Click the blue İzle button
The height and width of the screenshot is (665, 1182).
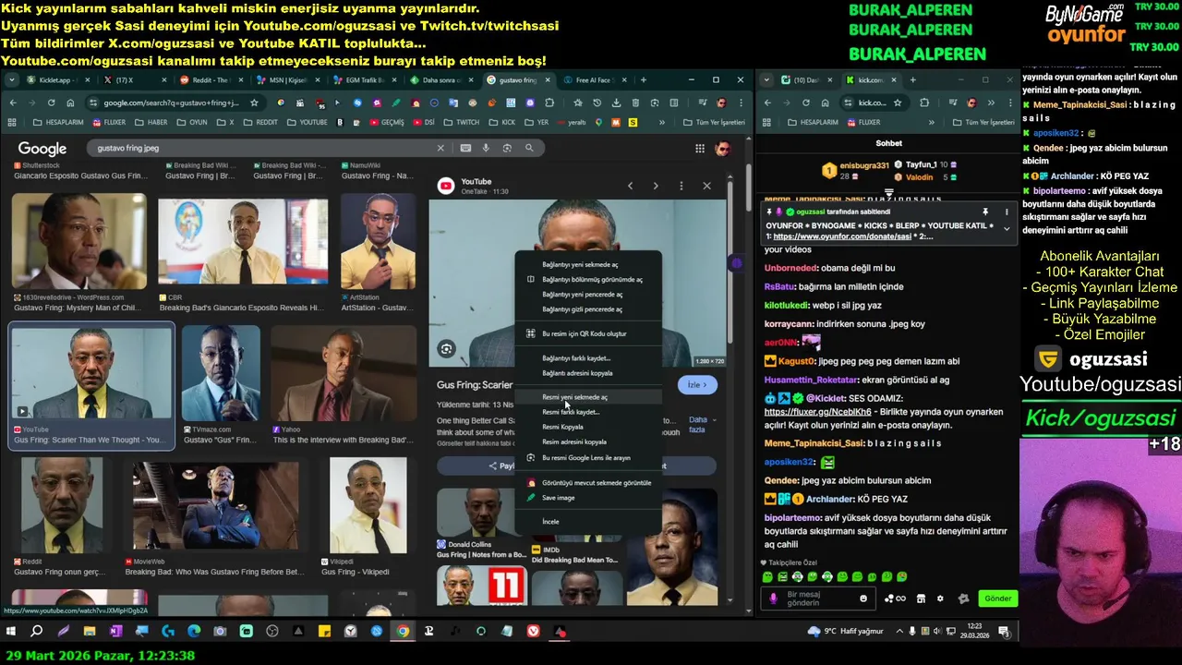[697, 385]
